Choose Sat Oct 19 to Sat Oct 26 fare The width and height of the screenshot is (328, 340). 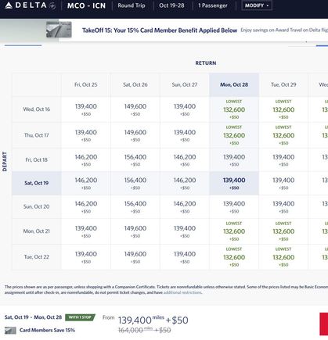(x=135, y=183)
